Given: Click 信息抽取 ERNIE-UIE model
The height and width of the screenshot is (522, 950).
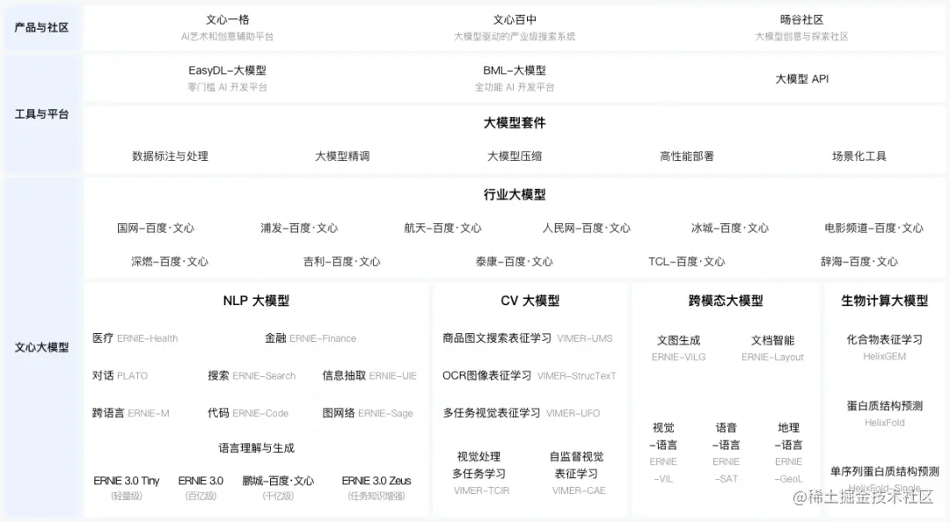Looking at the screenshot, I should pyautogui.click(x=369, y=375).
